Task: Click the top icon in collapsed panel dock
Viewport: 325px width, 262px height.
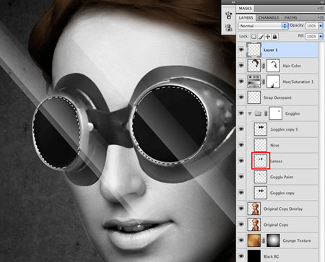Action: click(x=228, y=15)
